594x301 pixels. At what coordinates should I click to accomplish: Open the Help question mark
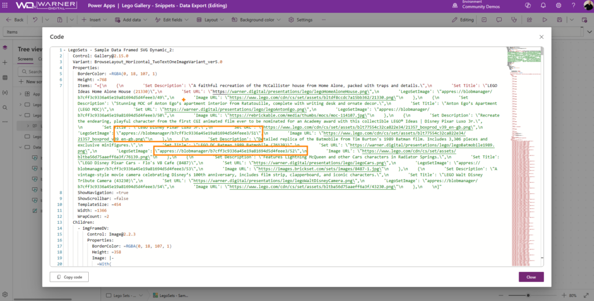tap(574, 6)
